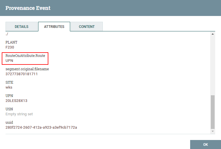Select the 372773870181711 filename value

22,74
